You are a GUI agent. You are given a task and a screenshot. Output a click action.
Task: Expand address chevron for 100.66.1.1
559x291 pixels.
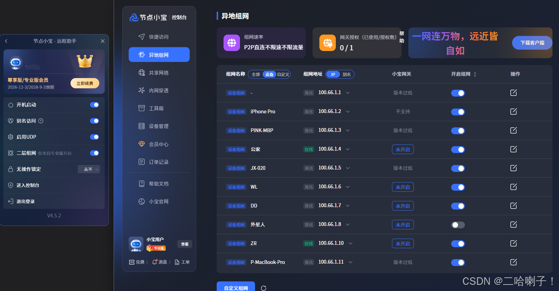(x=348, y=93)
